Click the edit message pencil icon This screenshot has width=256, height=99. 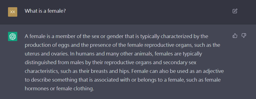pos(235,11)
